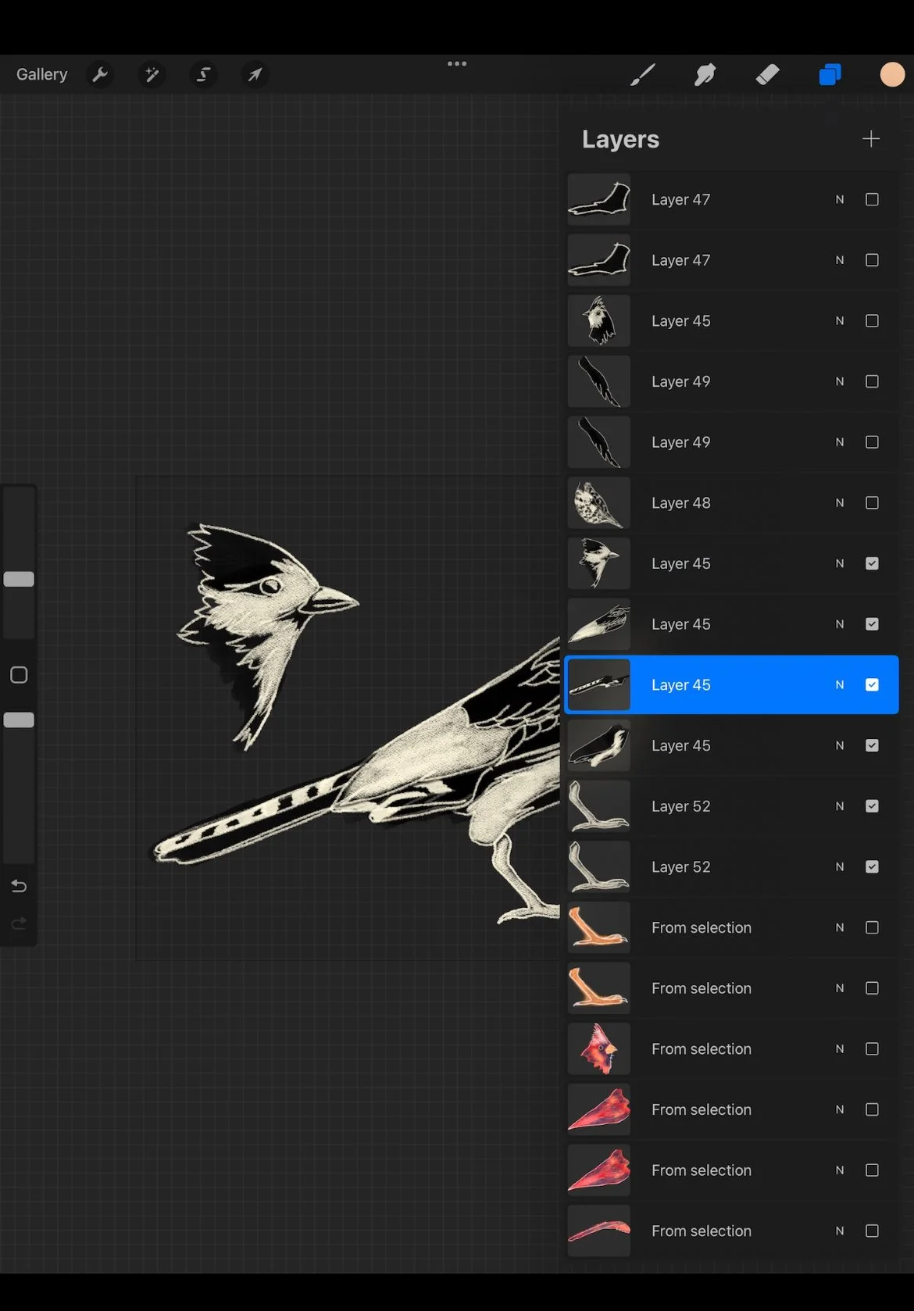Tap the Undo arrow on sidebar
Viewport: 914px width, 1311px height.
pos(19,886)
